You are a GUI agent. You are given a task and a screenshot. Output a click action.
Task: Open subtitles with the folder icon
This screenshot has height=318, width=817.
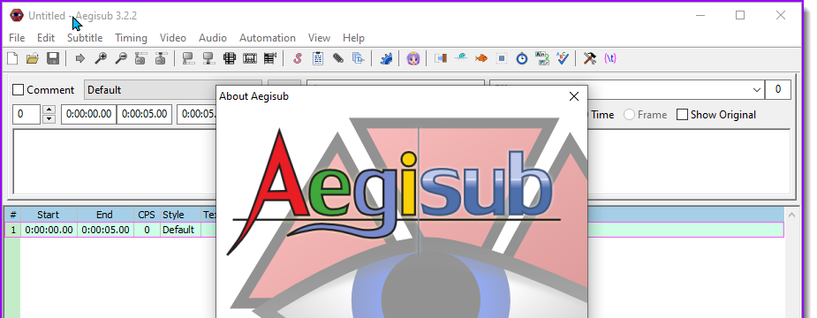pos(33,58)
